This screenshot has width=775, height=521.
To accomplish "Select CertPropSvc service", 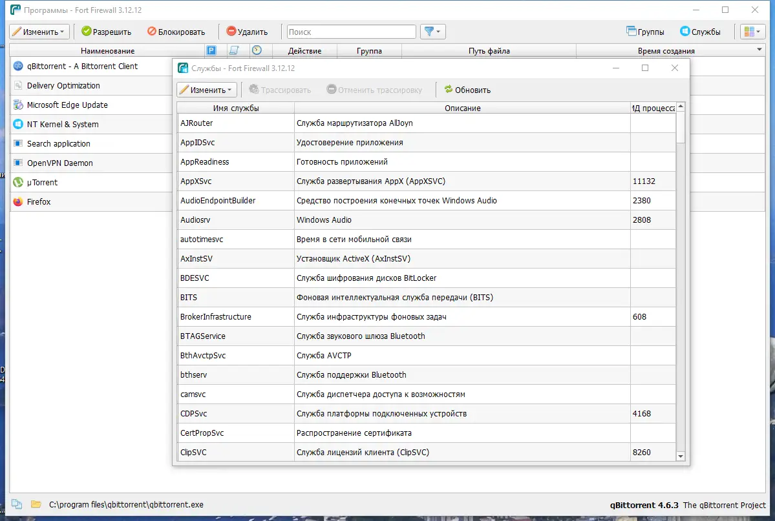I will click(426, 433).
